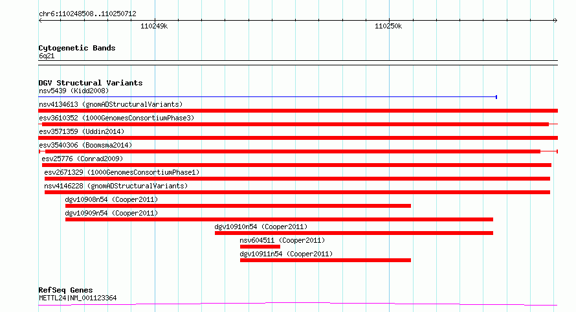
Task: Open esv3610352 (1000GenomesConsortiumPhase3) label
Action: (116, 118)
